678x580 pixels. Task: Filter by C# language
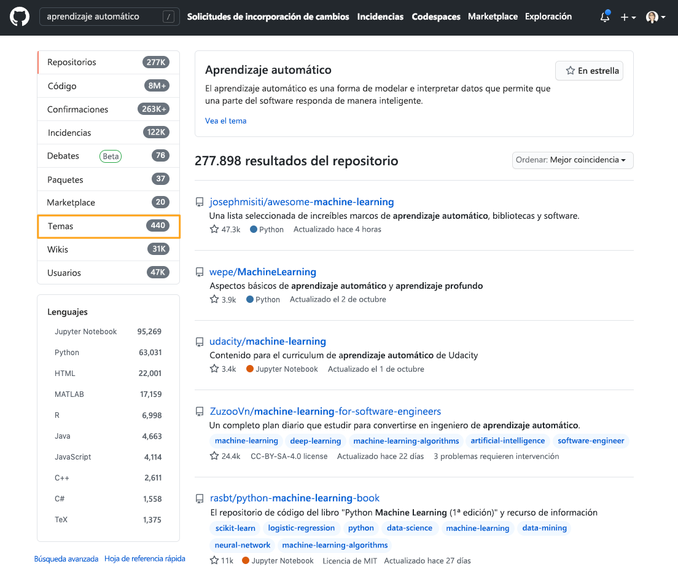click(108, 499)
